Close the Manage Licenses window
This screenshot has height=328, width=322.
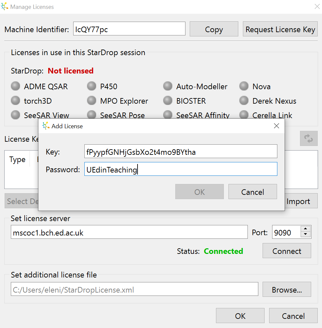(317, 7)
